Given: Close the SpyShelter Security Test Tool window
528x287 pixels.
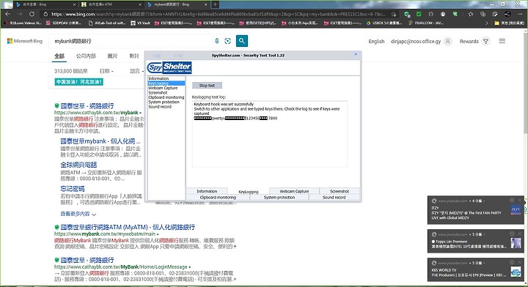Looking at the screenshot, I should (356, 54).
